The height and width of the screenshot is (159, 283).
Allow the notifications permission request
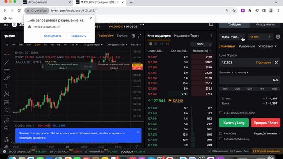(79, 36)
